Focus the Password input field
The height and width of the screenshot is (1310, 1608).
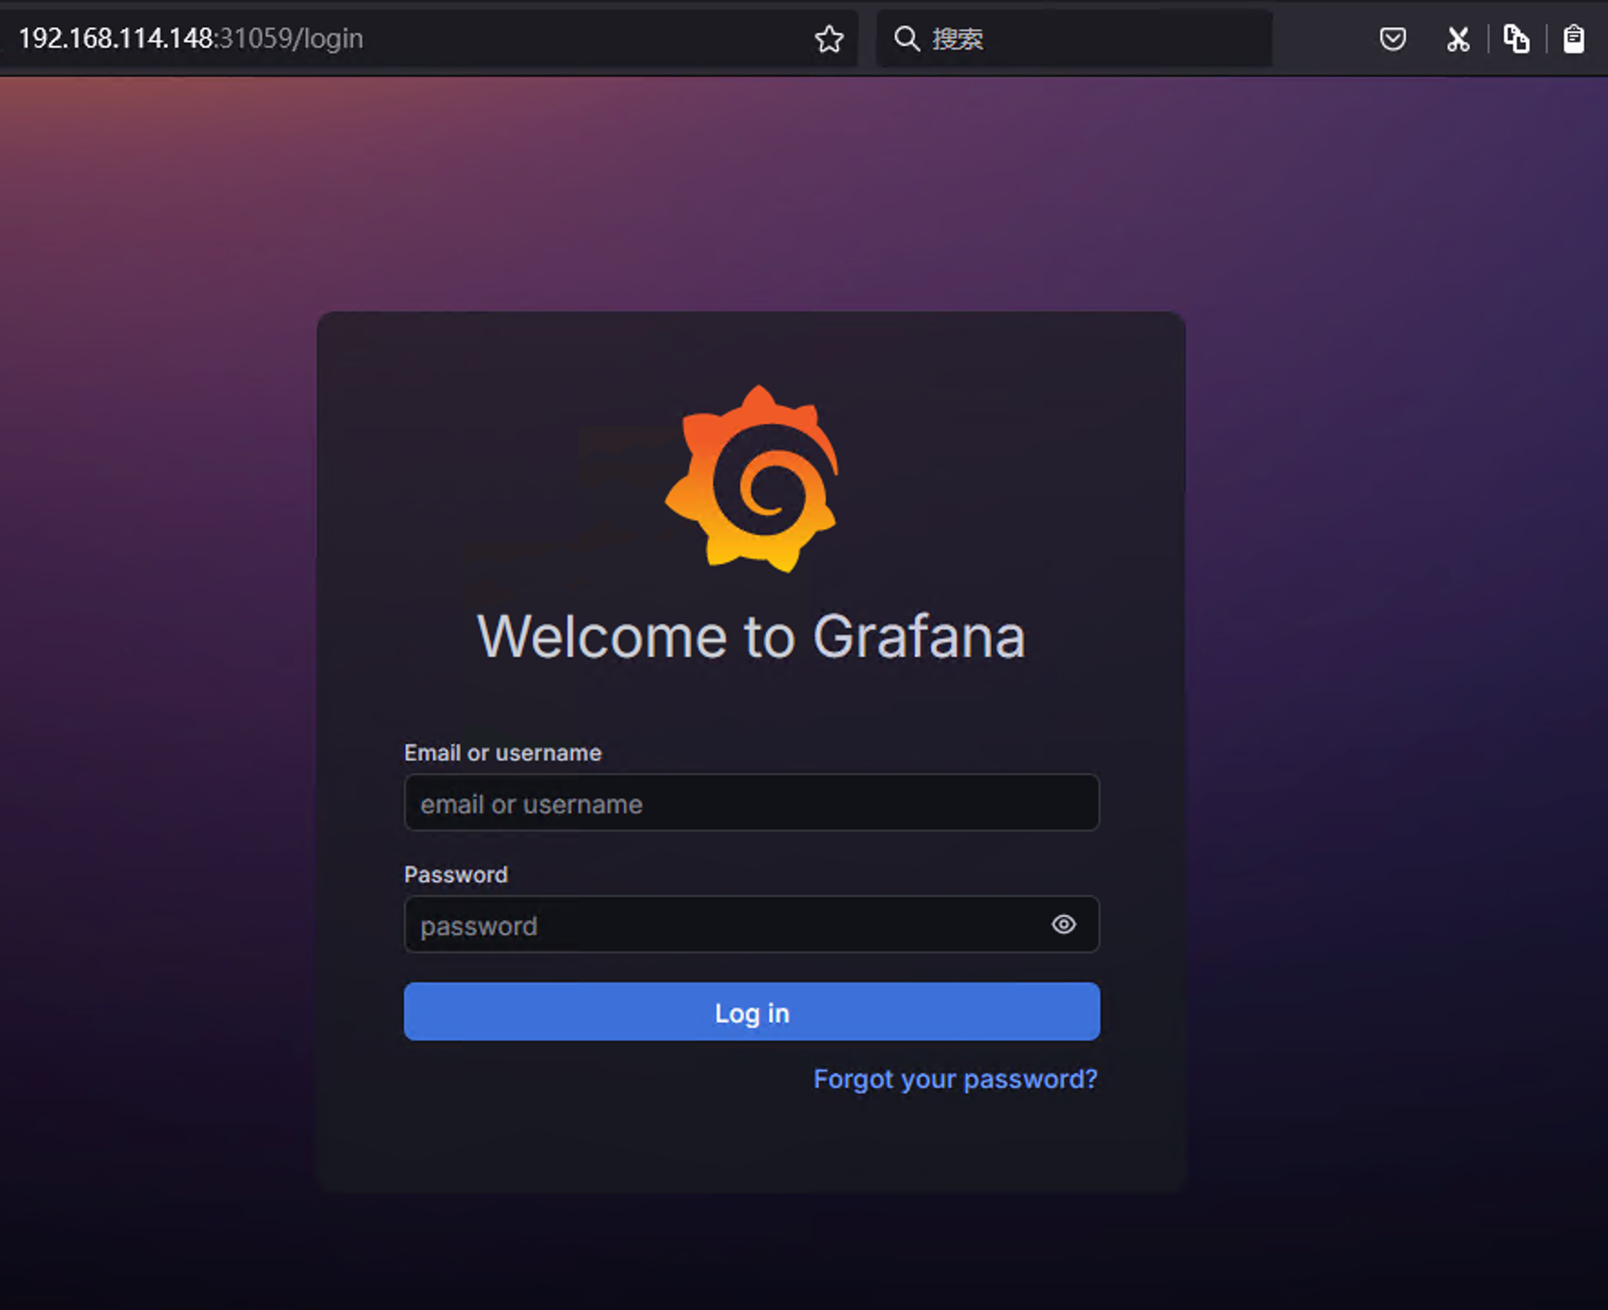coord(751,924)
